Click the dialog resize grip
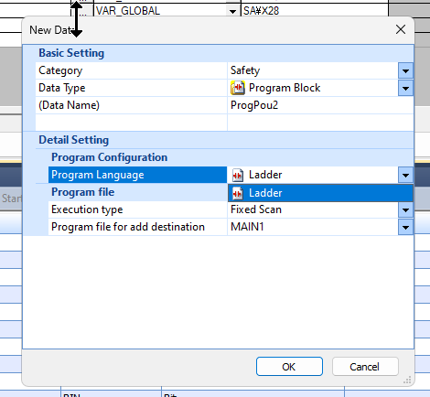This screenshot has width=430, height=397. coord(407,380)
